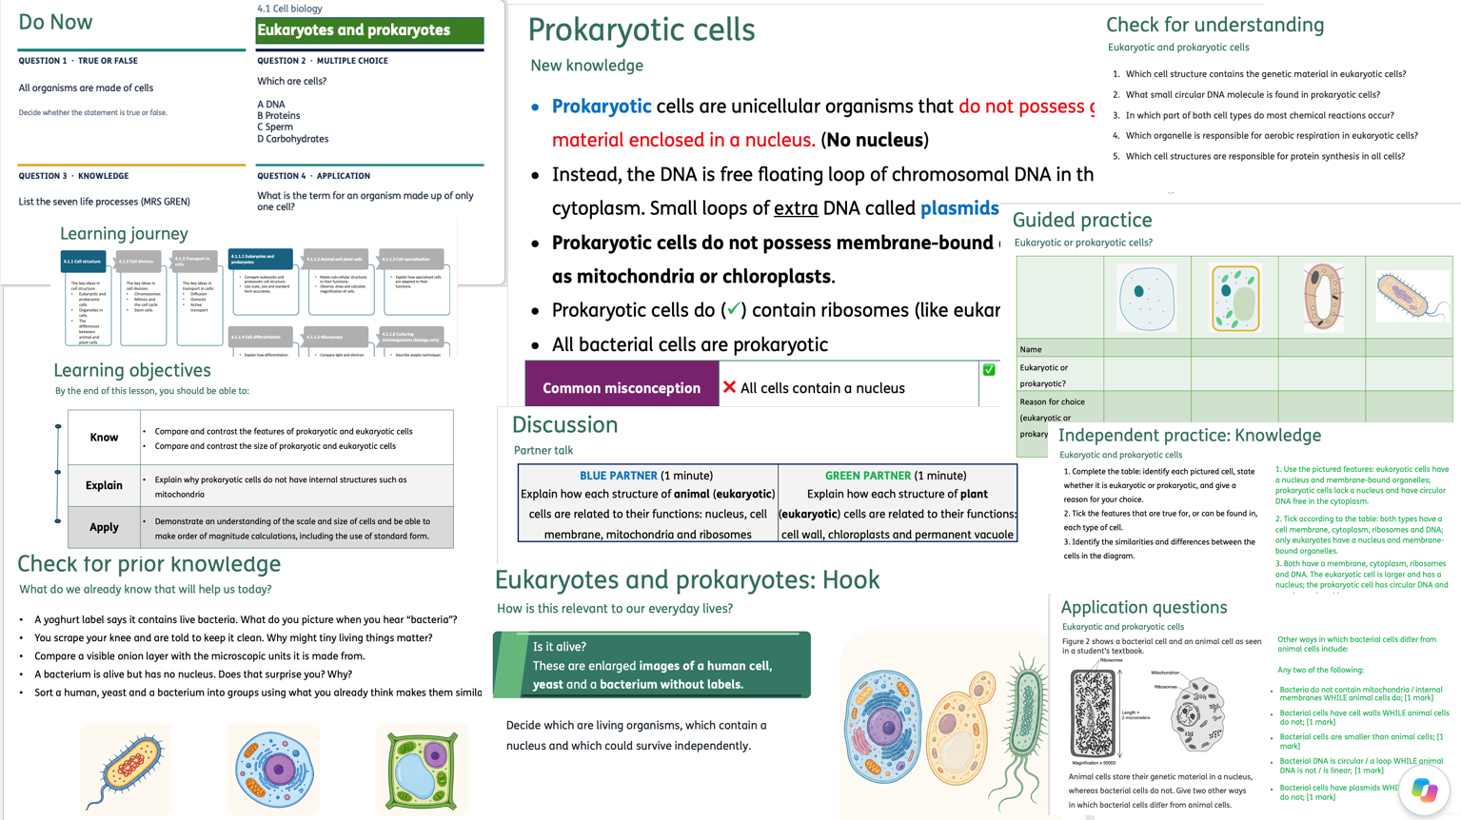The image size is (1461, 820).
Task: Click answer option 'D Carbohydrates' in Question 2
Action: (x=293, y=139)
